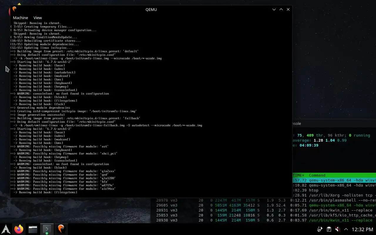Viewport: 376px width, 235px height.
Task: Click the '(10/15) Rebuilding certificate stores' line
Action: coord(45,41)
